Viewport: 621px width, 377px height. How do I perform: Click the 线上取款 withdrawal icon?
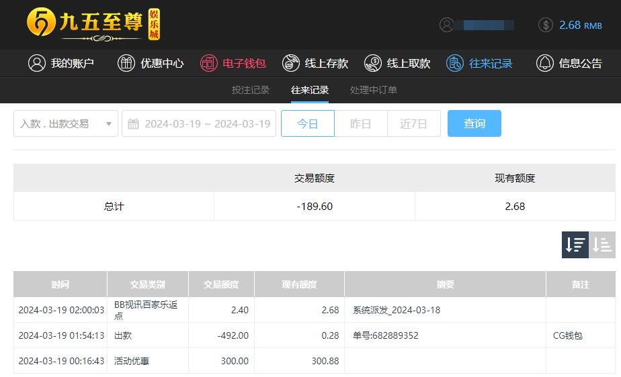tap(373, 63)
